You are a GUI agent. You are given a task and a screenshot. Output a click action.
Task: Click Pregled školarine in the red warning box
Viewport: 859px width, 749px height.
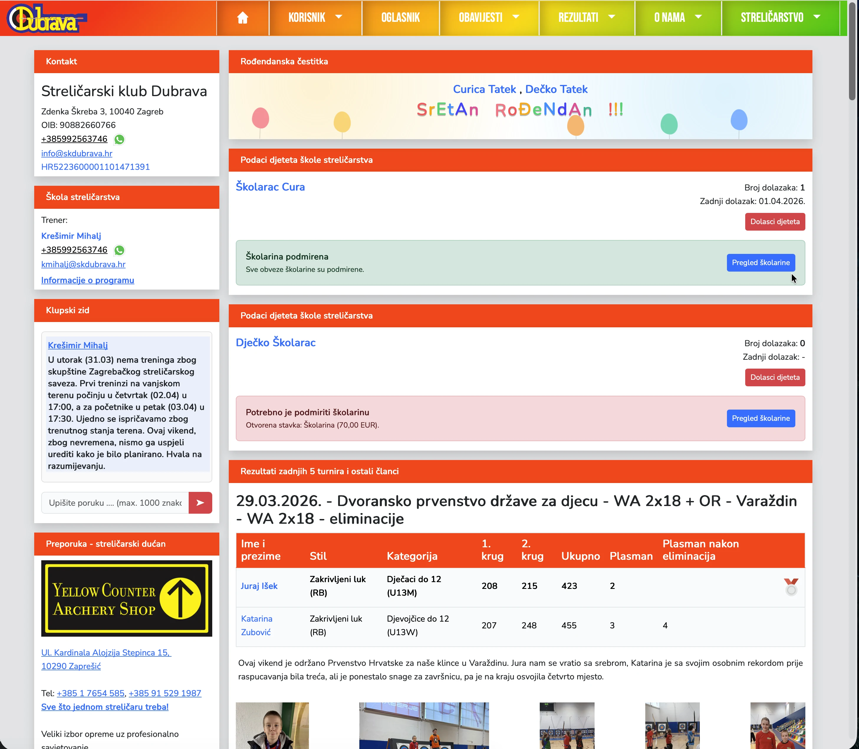(x=761, y=418)
